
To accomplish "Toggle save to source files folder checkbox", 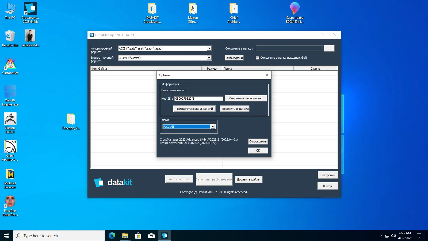I will [x=258, y=58].
